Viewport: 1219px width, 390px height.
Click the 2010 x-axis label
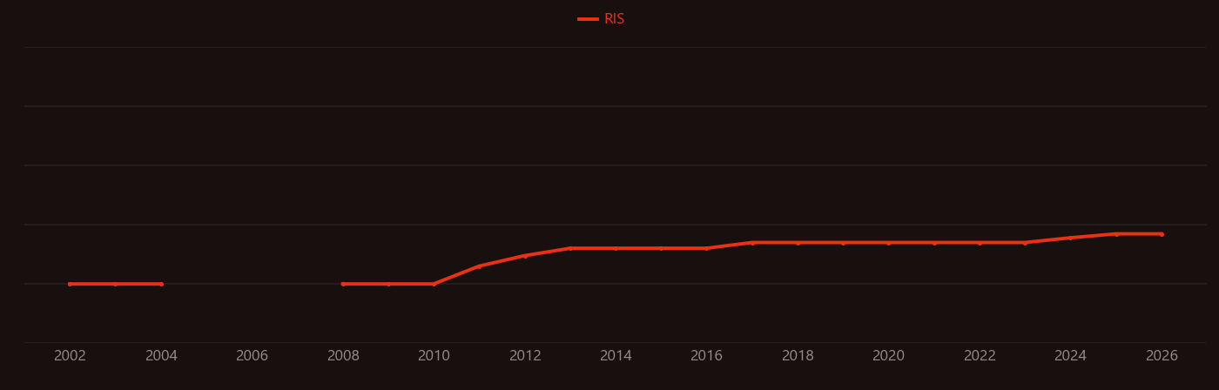434,355
